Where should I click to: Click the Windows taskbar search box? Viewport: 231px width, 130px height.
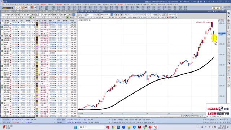[x=91, y=127]
